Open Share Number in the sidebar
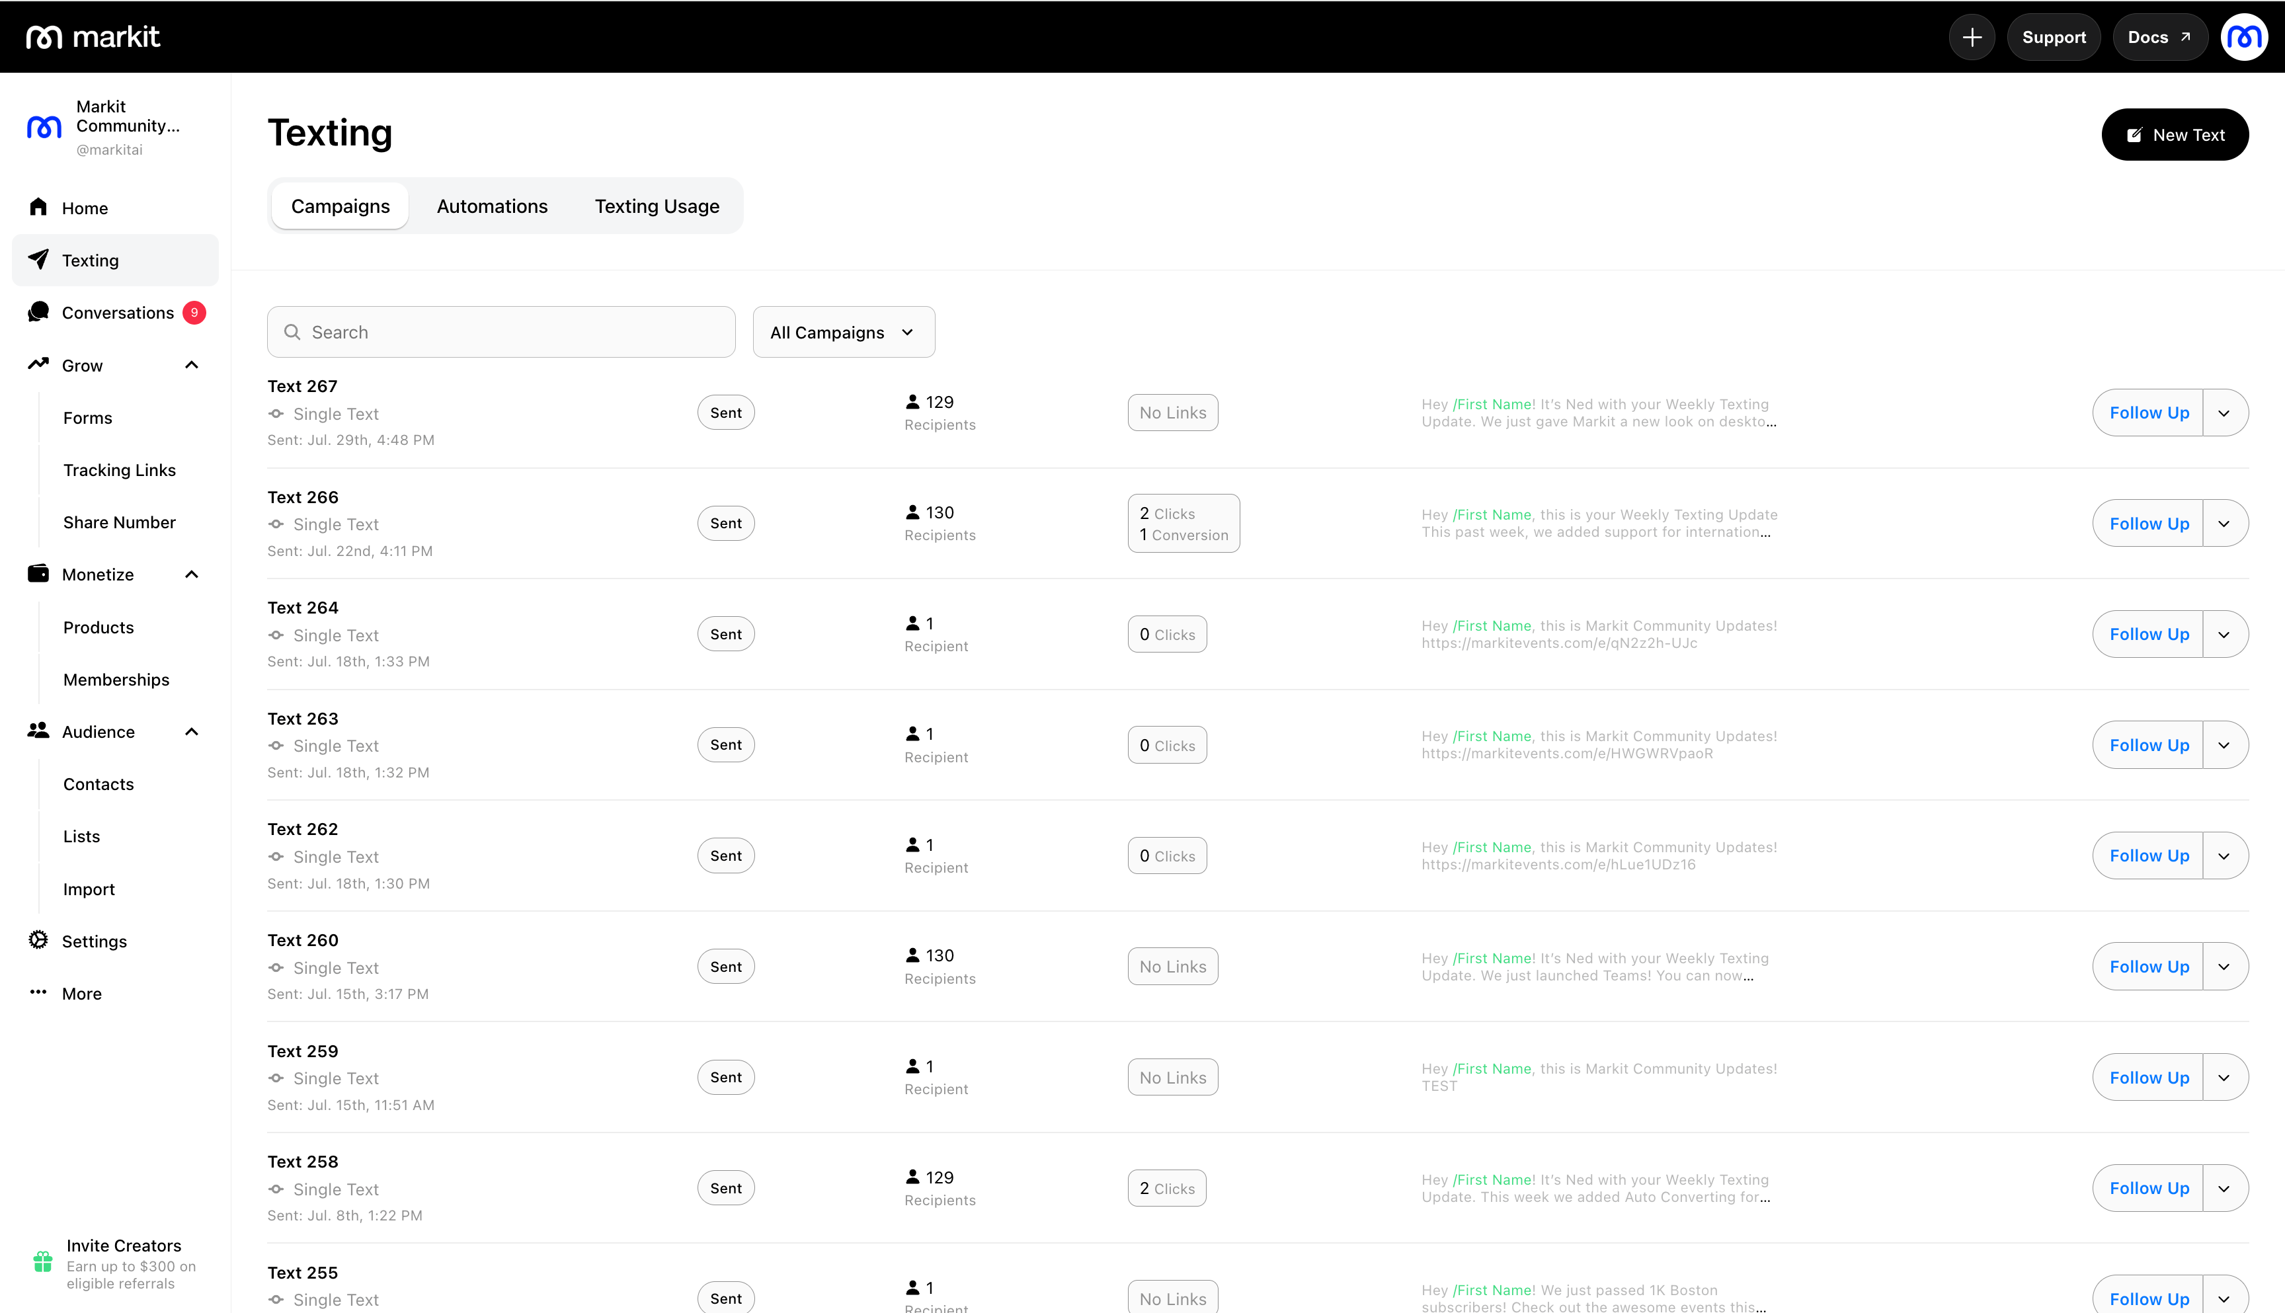2285x1313 pixels. pyautogui.click(x=119, y=522)
